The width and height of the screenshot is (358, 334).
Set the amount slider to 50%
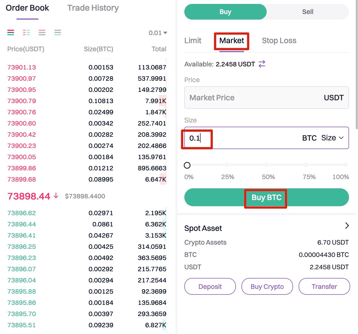(x=266, y=165)
